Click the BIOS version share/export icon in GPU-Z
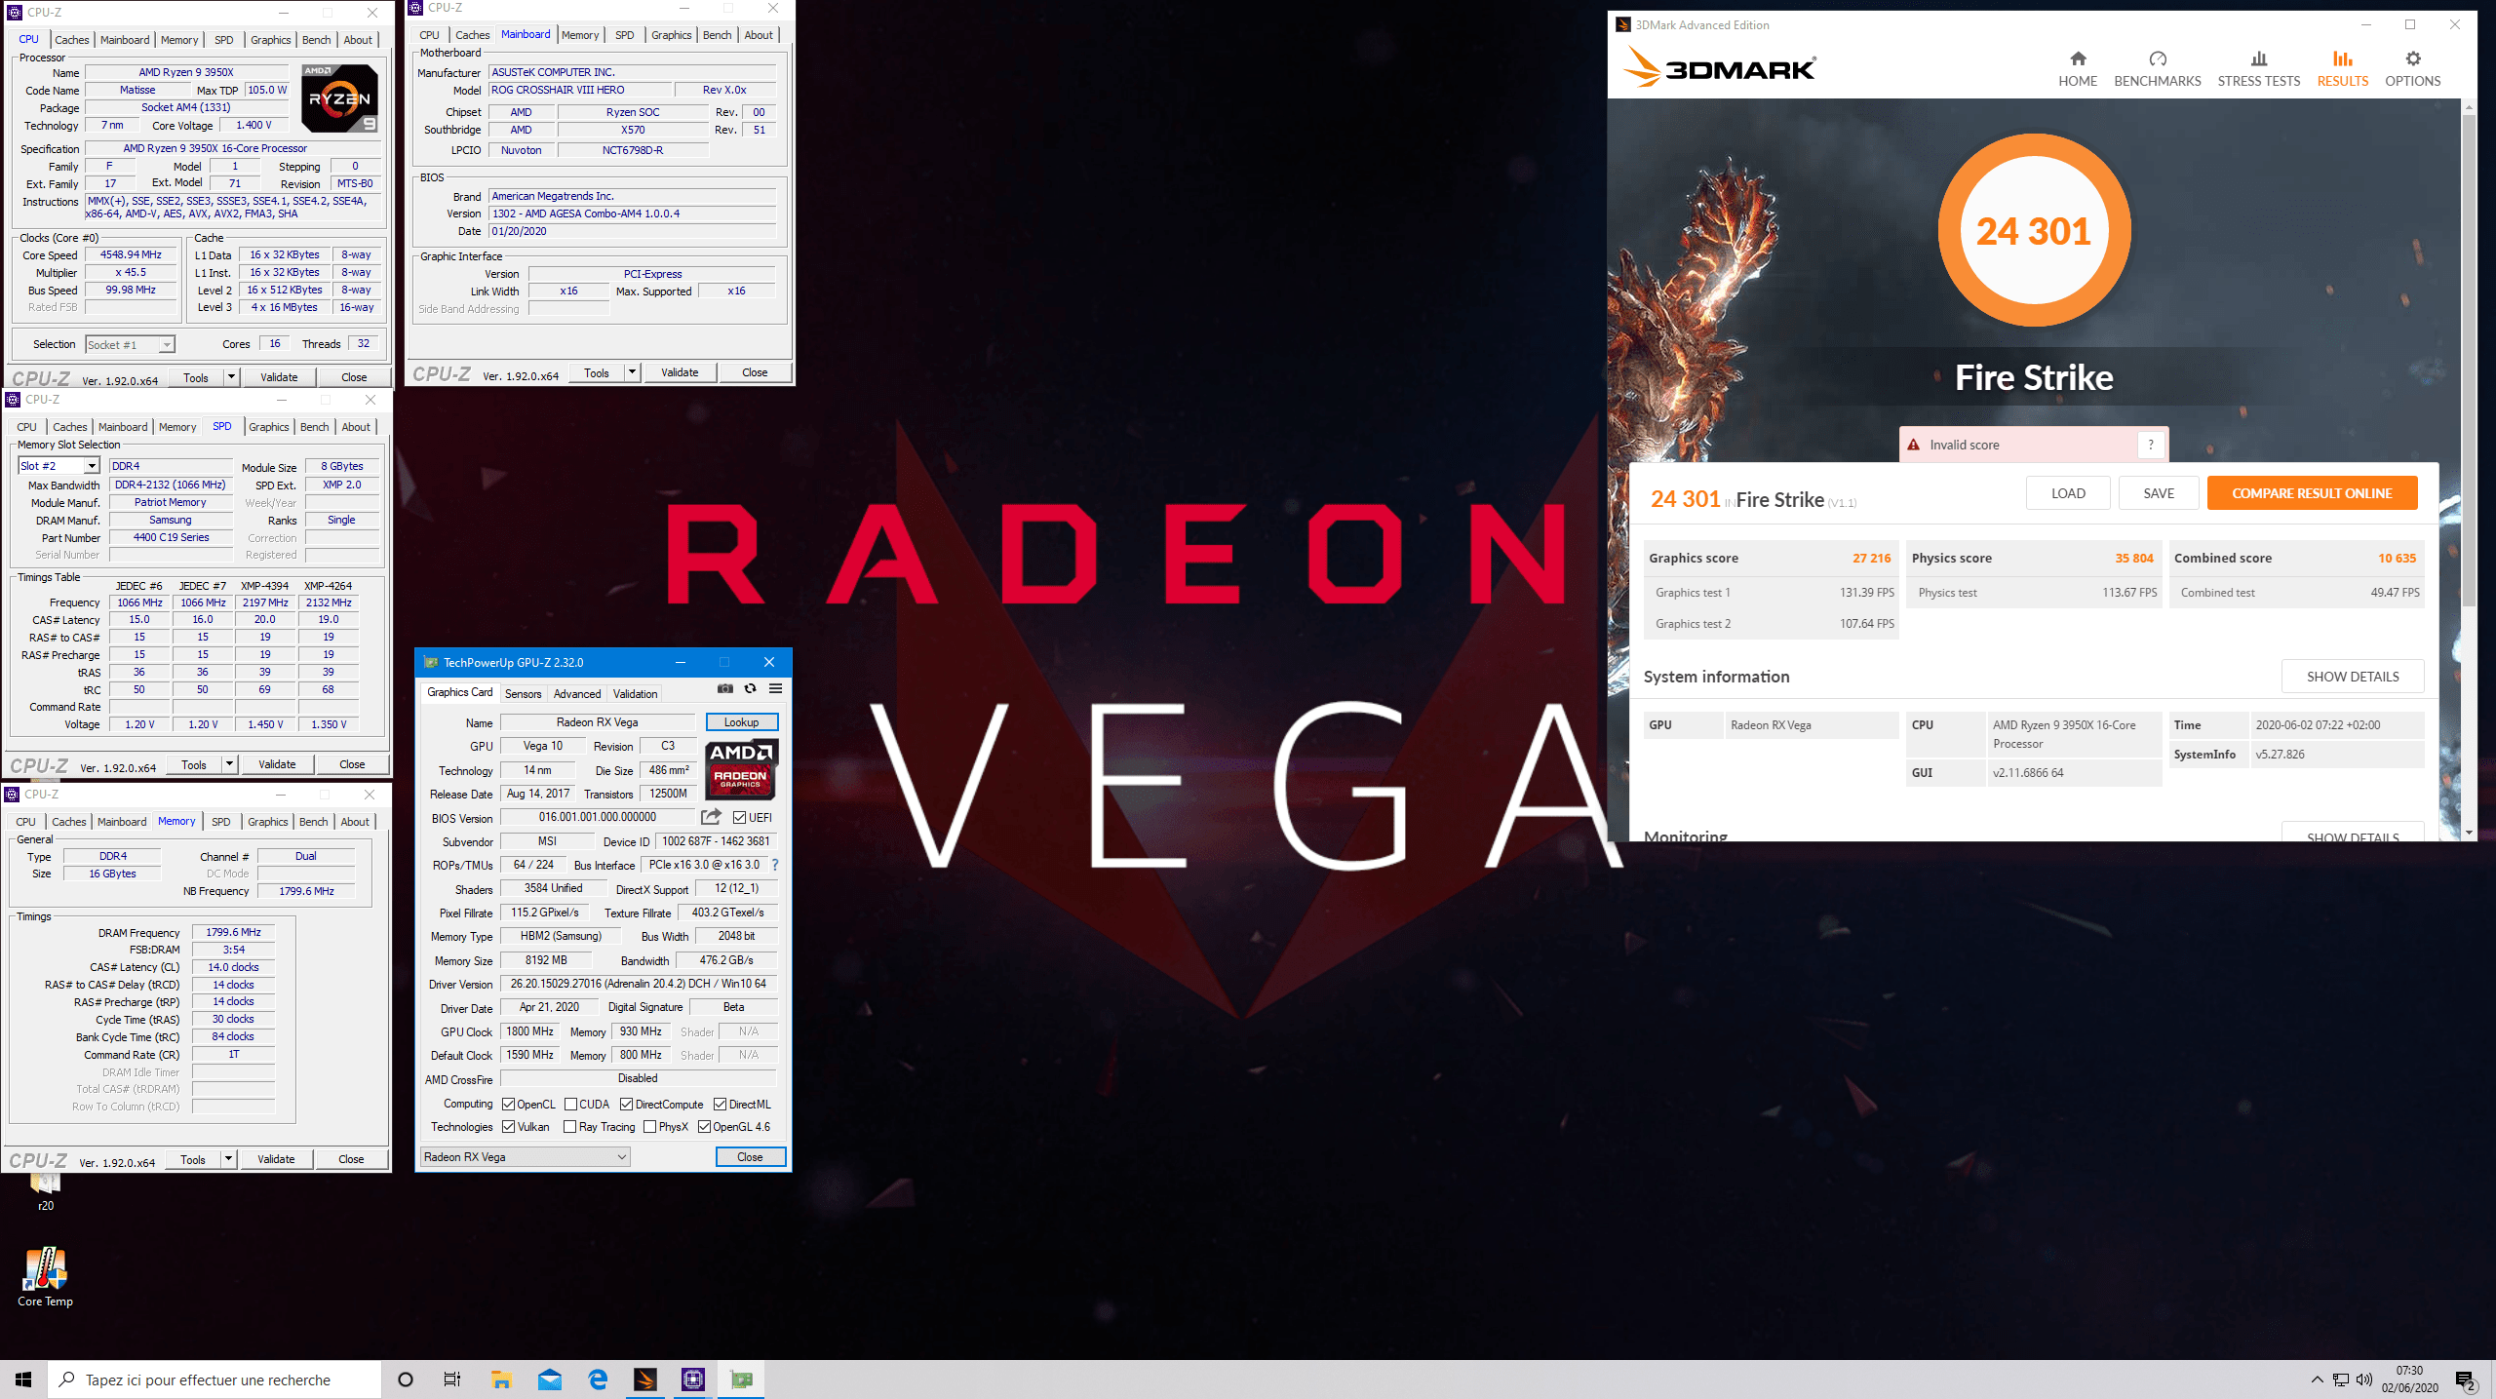 click(x=712, y=817)
